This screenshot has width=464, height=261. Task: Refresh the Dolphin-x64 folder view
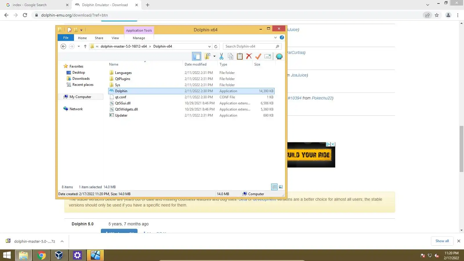[x=216, y=46]
